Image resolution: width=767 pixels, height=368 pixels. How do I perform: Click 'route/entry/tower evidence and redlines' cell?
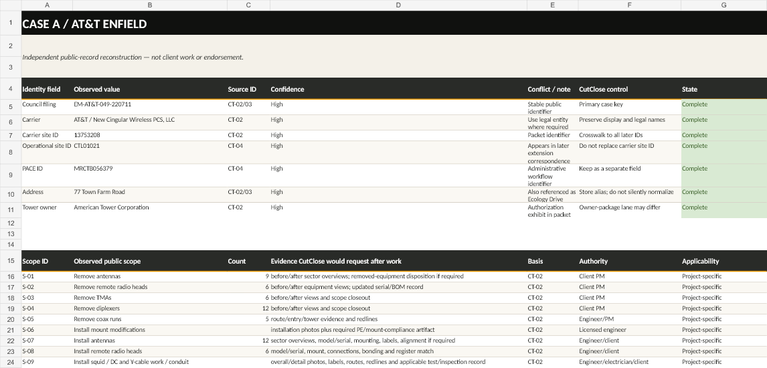tap(398, 320)
